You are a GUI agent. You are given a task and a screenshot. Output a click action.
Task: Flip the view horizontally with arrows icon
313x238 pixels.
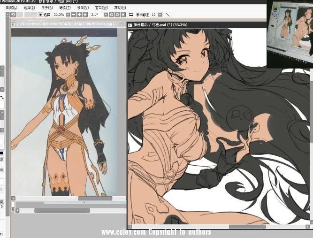(131, 15)
